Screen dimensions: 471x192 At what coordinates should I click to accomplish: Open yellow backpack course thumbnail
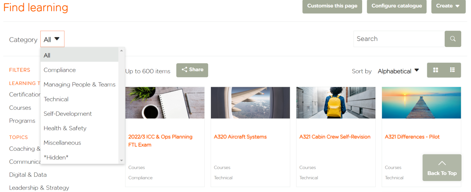[336, 103]
